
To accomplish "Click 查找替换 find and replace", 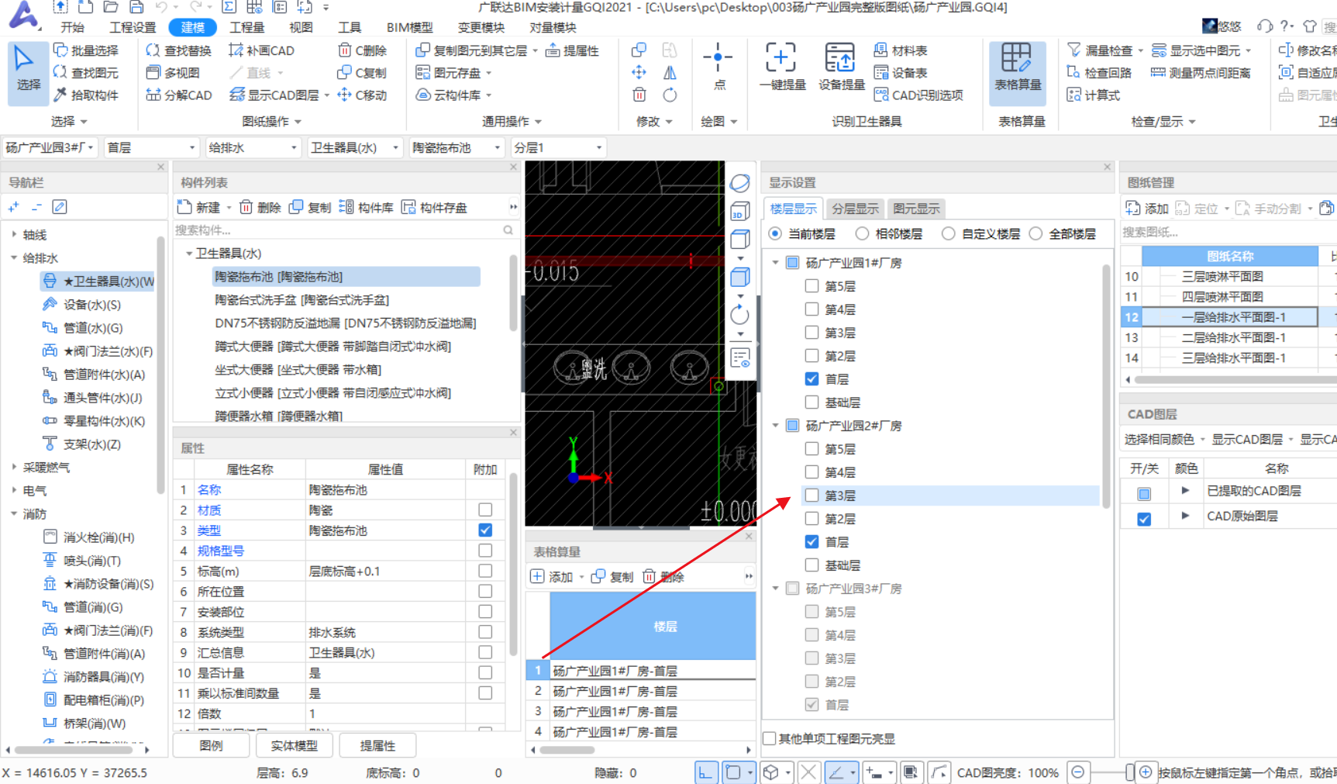I will click(178, 50).
